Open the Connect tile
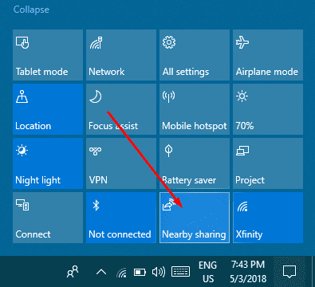Viewport: 315px width, 287px height. (x=48, y=218)
